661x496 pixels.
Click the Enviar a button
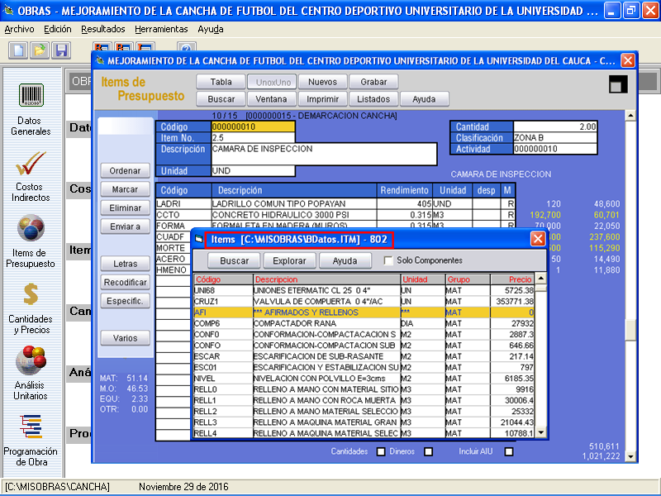126,227
